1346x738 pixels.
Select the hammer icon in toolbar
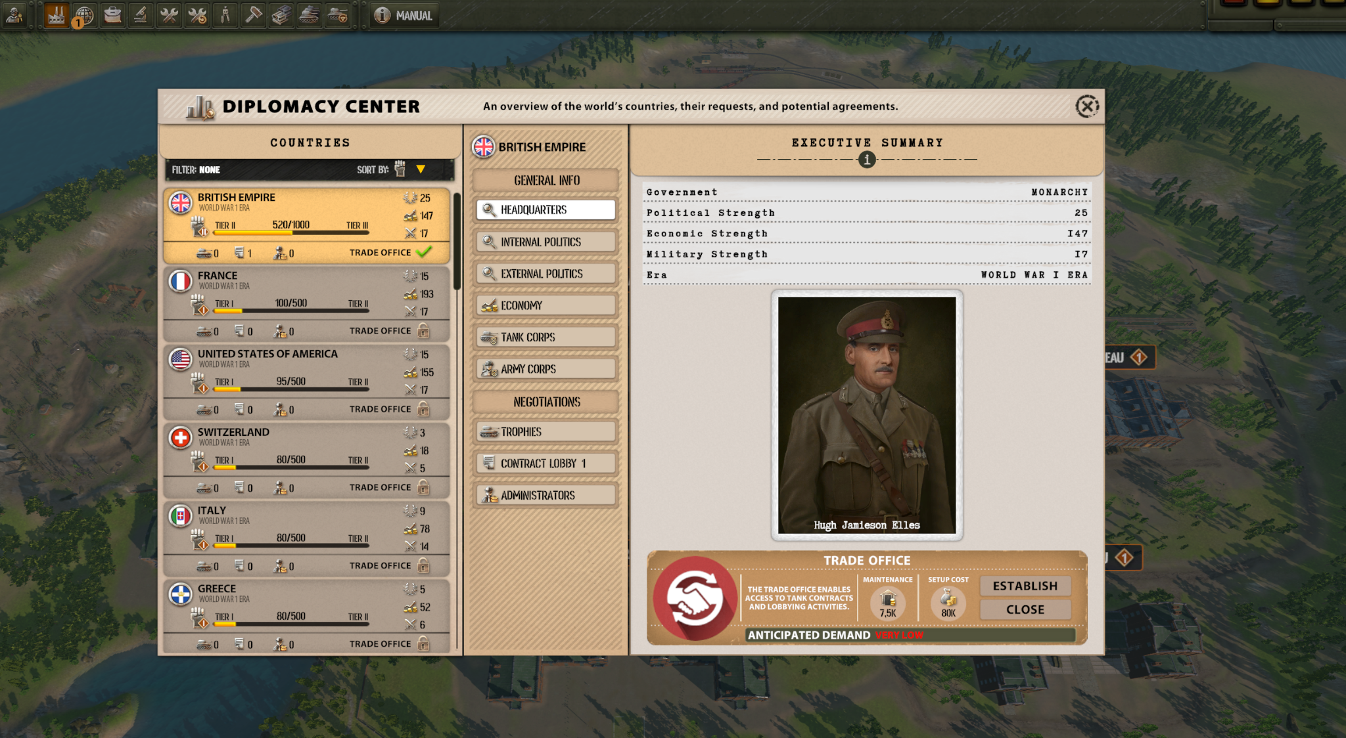coord(254,15)
